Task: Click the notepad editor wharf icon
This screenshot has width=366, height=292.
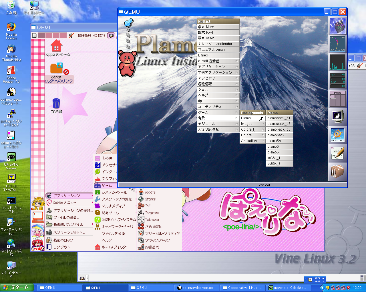Action: pos(338,153)
